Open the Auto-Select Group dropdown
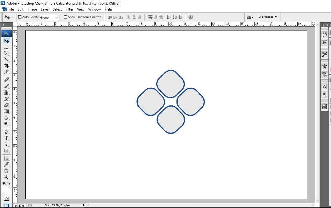 coord(49,17)
